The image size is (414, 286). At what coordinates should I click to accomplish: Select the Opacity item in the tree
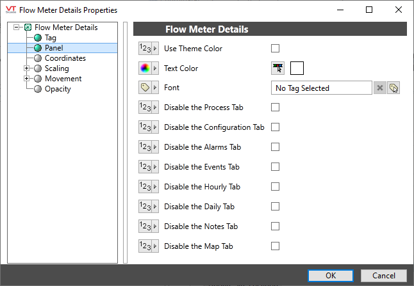58,89
